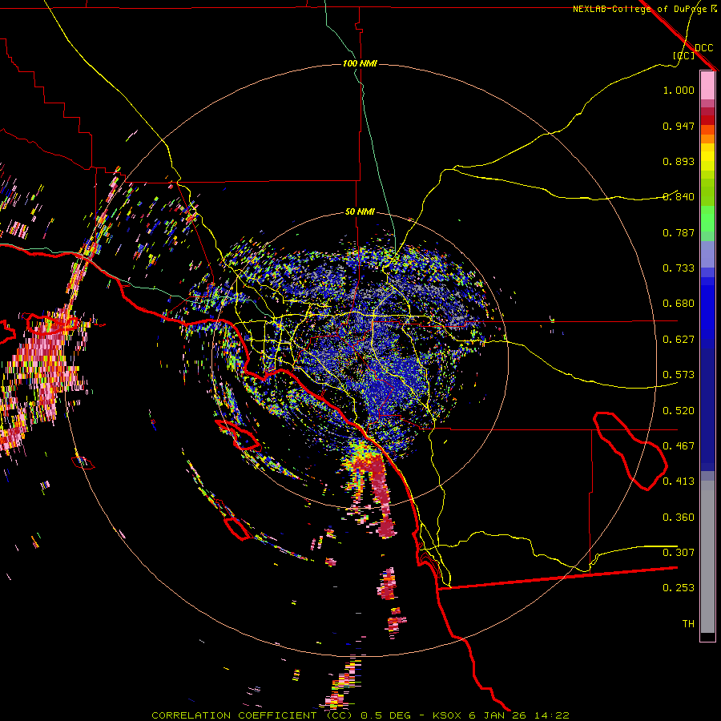721x721 pixels.
Task: Pick the lavender segment of the color bar
Action: point(707,254)
